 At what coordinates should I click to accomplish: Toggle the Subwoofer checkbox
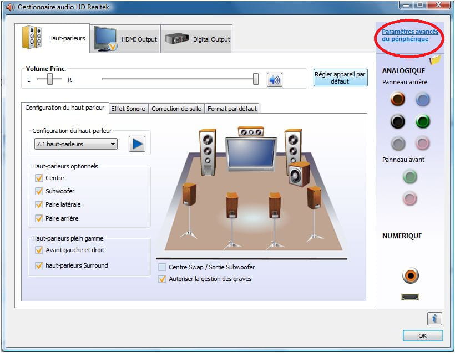39,191
